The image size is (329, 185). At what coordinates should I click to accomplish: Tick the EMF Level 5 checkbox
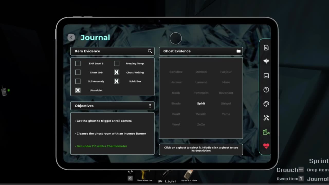tap(78, 63)
